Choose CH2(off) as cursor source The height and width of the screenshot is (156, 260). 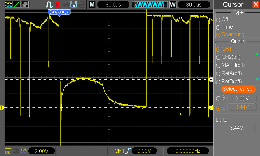point(218,58)
